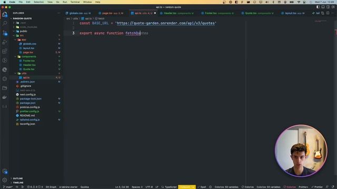Click Explorer panel more actions ellipsis
The height and width of the screenshot is (189, 337).
click(58, 13)
